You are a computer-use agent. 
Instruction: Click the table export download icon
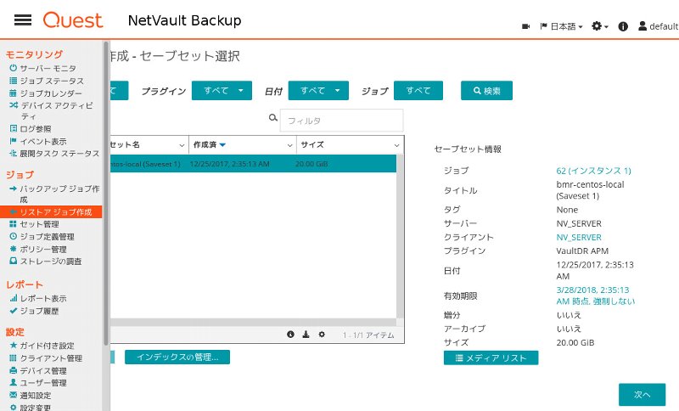[x=306, y=335]
